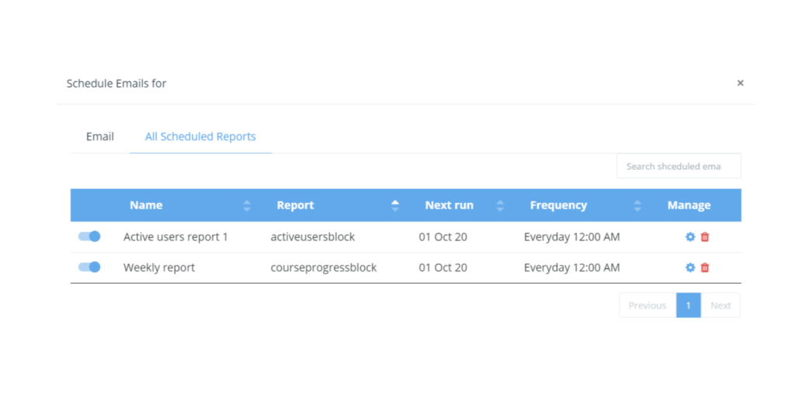Click the courseprogressblock report cell

coord(324,268)
